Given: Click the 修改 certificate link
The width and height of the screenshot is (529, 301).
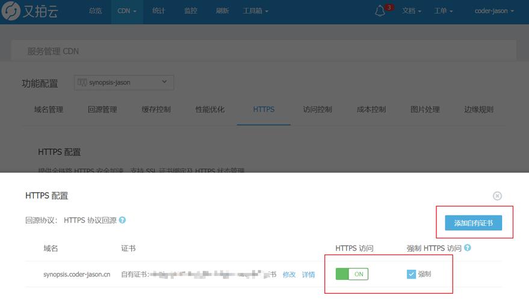Looking at the screenshot, I should [x=289, y=275].
